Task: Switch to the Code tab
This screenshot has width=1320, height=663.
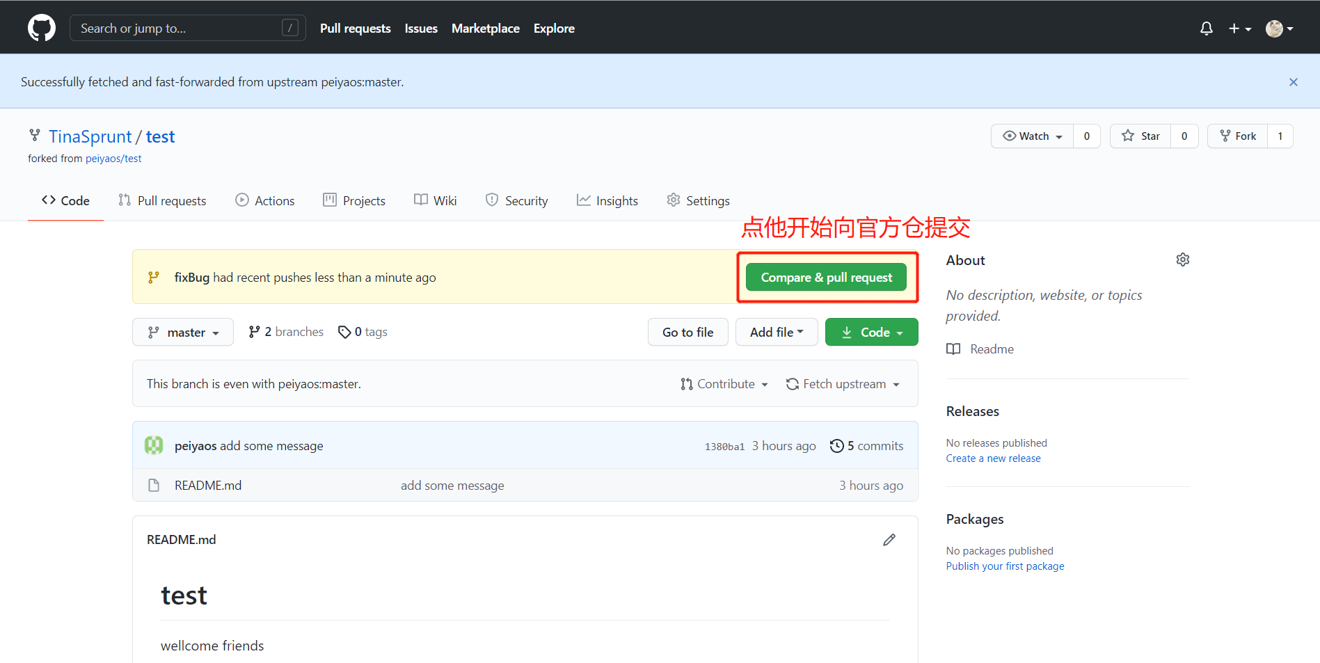Action: (x=65, y=200)
